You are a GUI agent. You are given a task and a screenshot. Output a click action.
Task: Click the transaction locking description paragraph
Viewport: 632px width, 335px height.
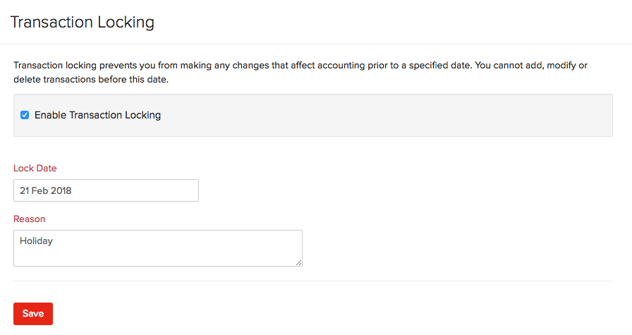(300, 72)
